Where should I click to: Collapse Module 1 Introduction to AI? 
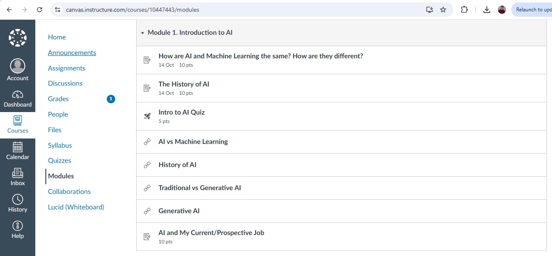pyautogui.click(x=143, y=33)
